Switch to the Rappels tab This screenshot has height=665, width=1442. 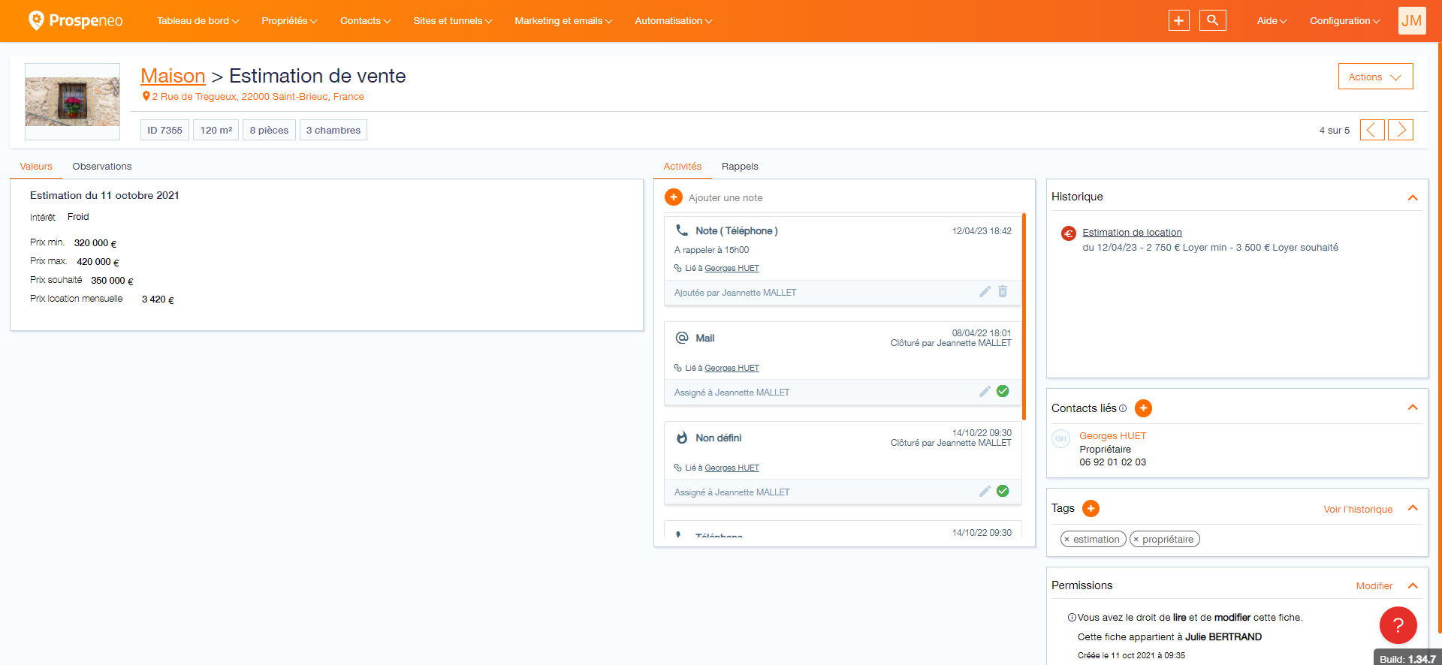click(740, 167)
